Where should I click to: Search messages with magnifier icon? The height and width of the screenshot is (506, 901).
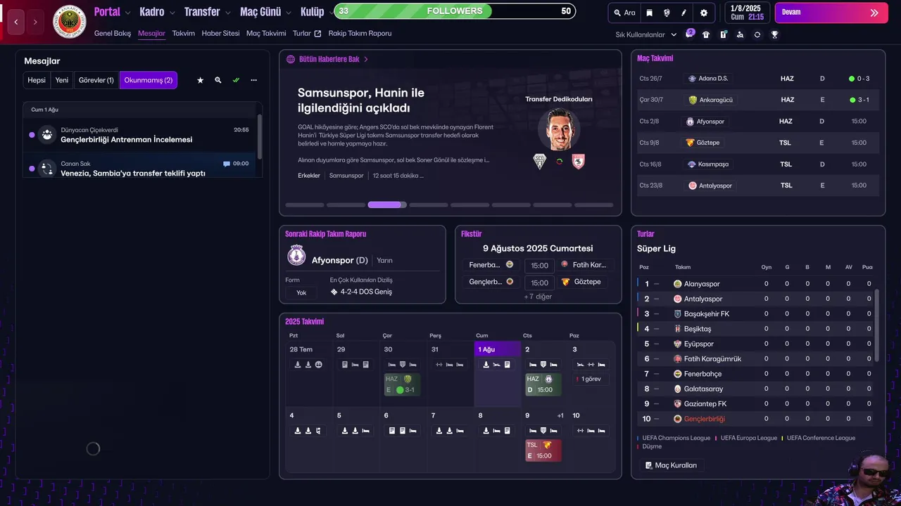(218, 80)
